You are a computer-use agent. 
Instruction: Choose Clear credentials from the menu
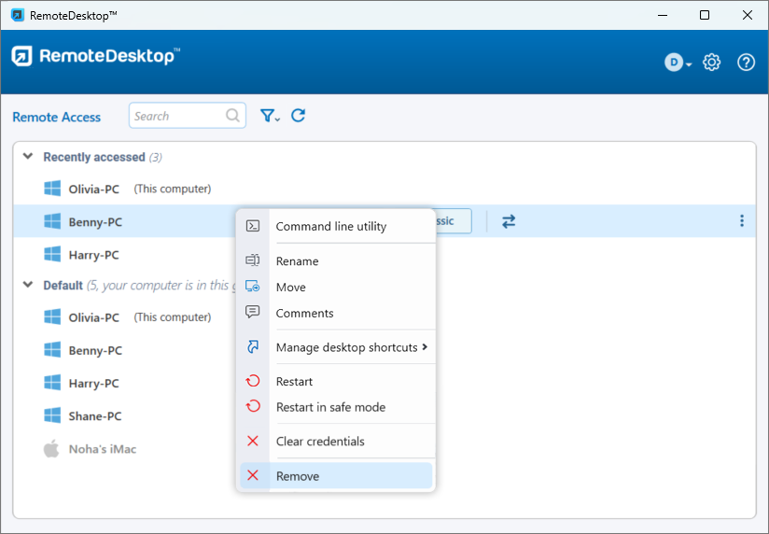click(x=320, y=442)
